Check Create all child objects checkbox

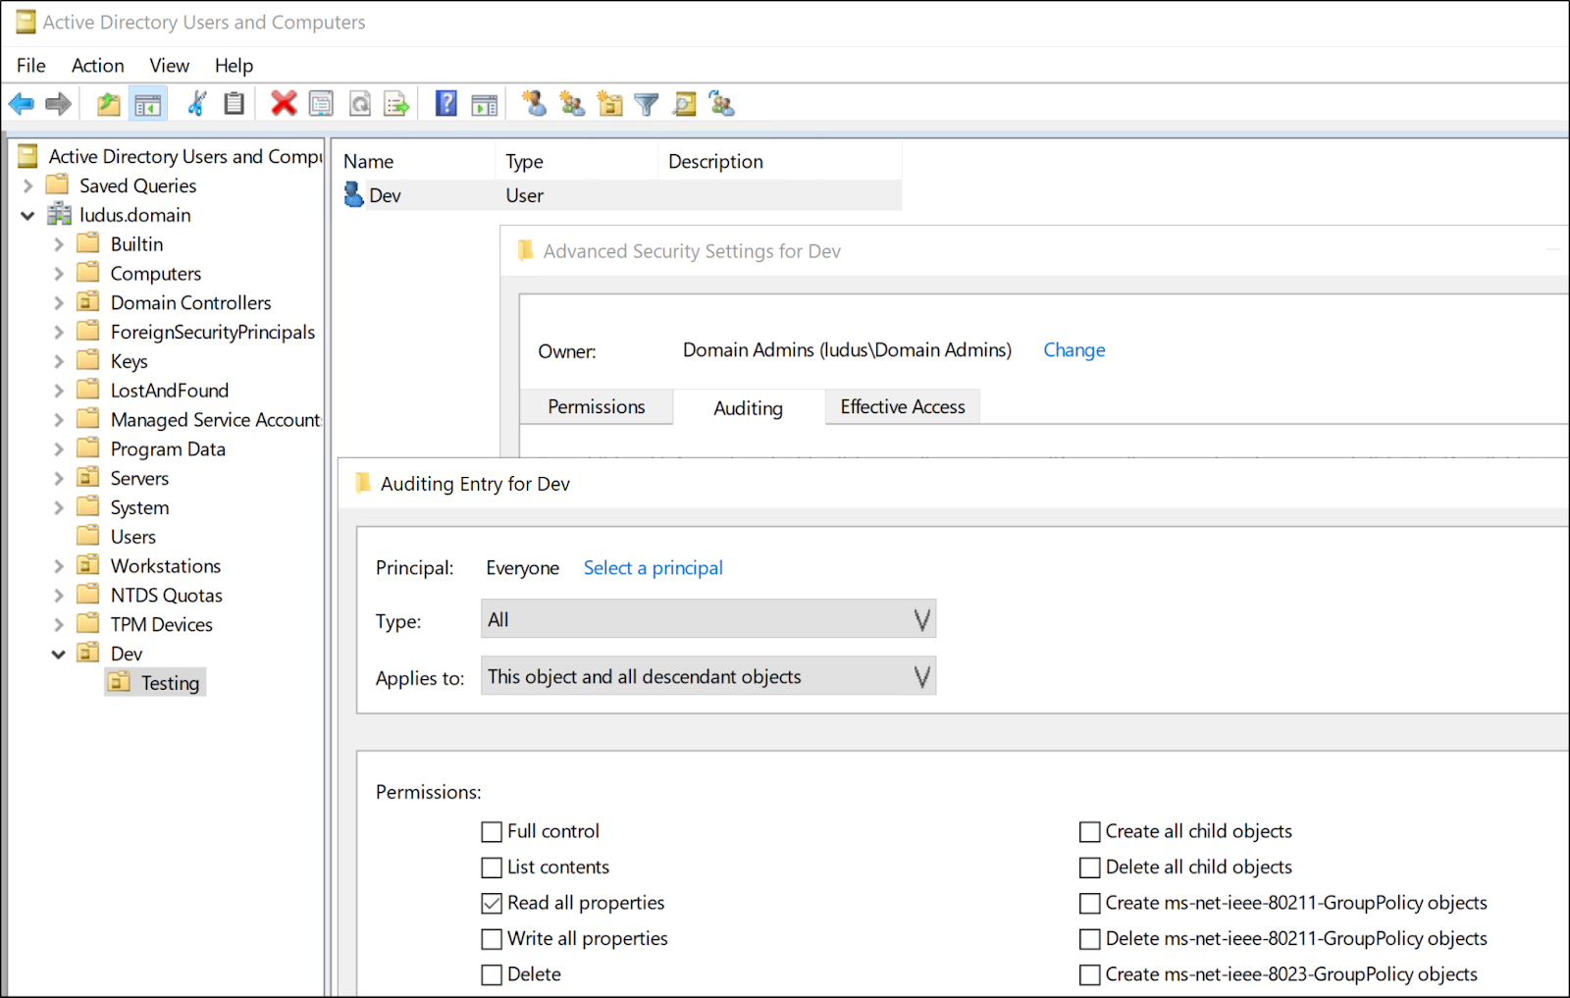pyautogui.click(x=1089, y=832)
